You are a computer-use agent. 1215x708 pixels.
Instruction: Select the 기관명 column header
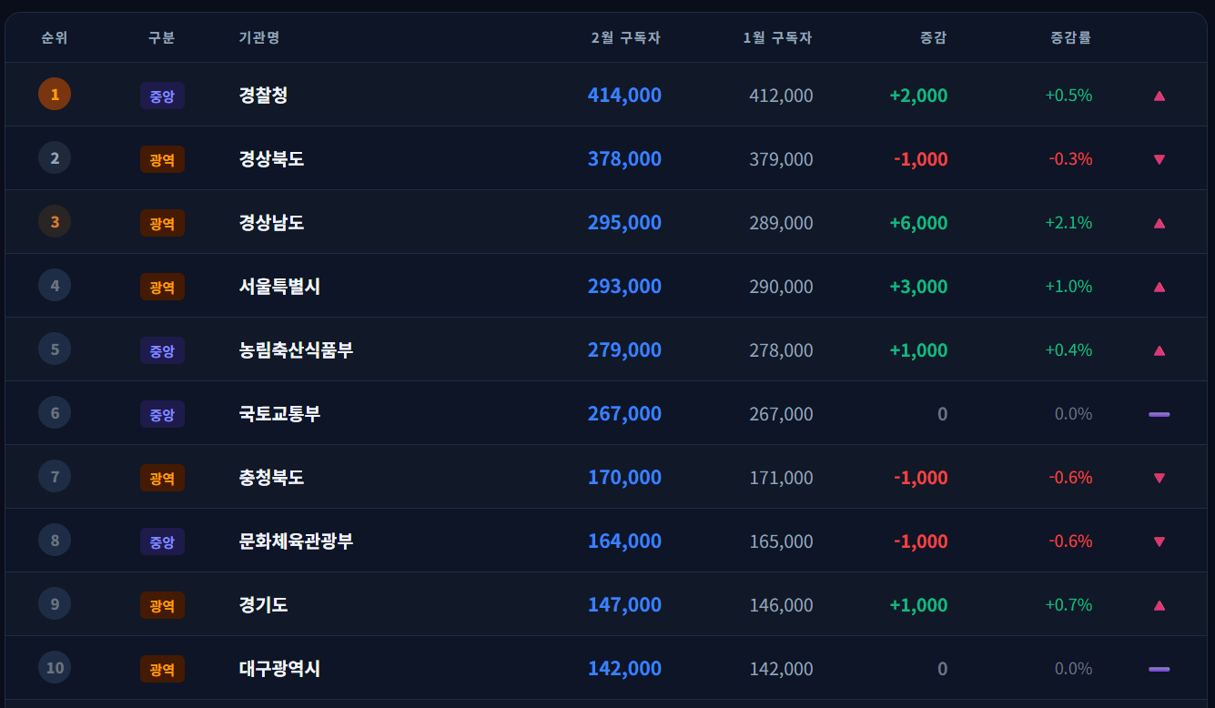(x=258, y=37)
